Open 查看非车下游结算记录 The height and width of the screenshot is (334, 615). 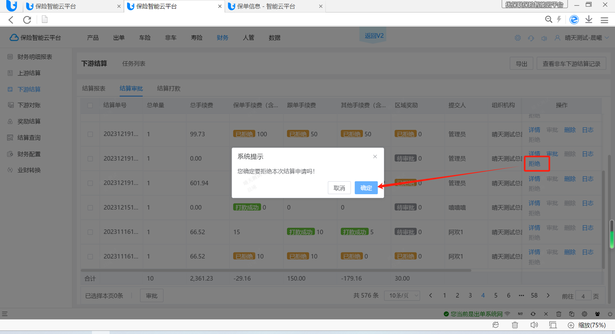click(x=571, y=64)
